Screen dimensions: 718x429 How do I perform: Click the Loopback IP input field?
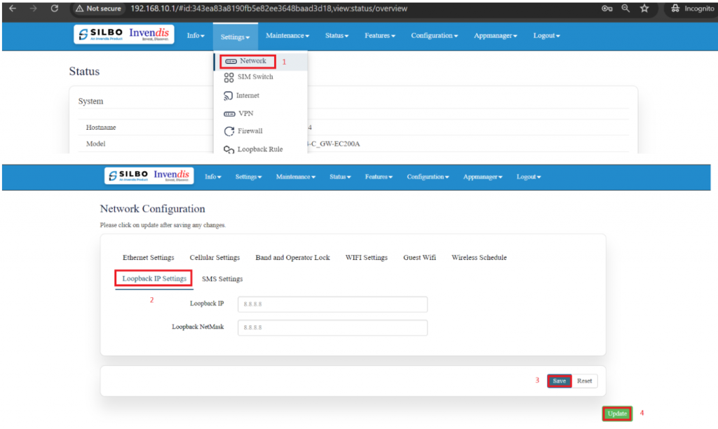click(x=332, y=304)
